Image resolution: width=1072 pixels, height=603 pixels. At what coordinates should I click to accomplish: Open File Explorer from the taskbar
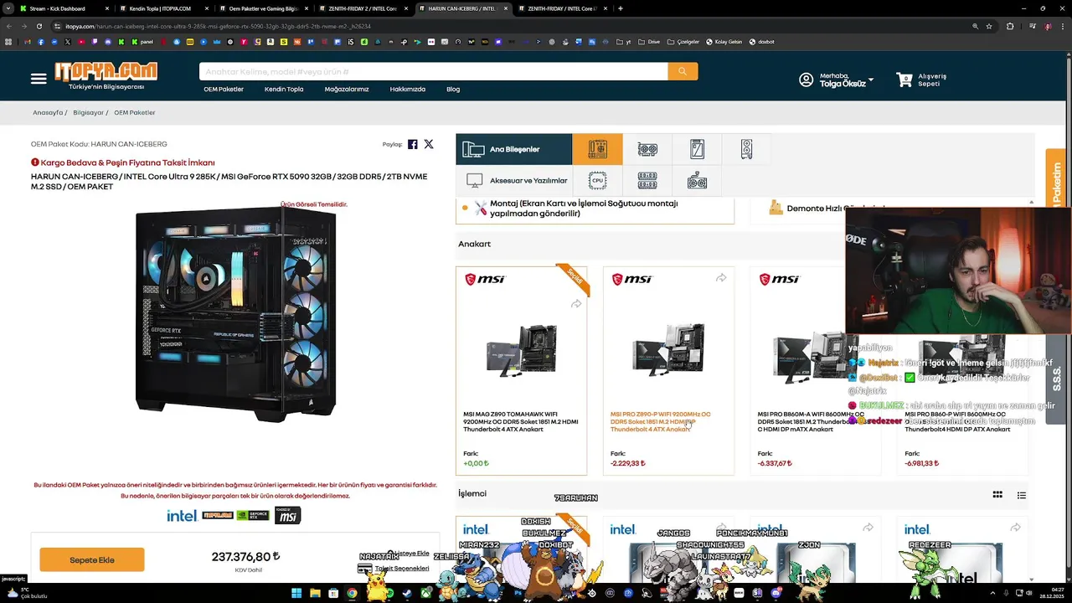pos(315,594)
